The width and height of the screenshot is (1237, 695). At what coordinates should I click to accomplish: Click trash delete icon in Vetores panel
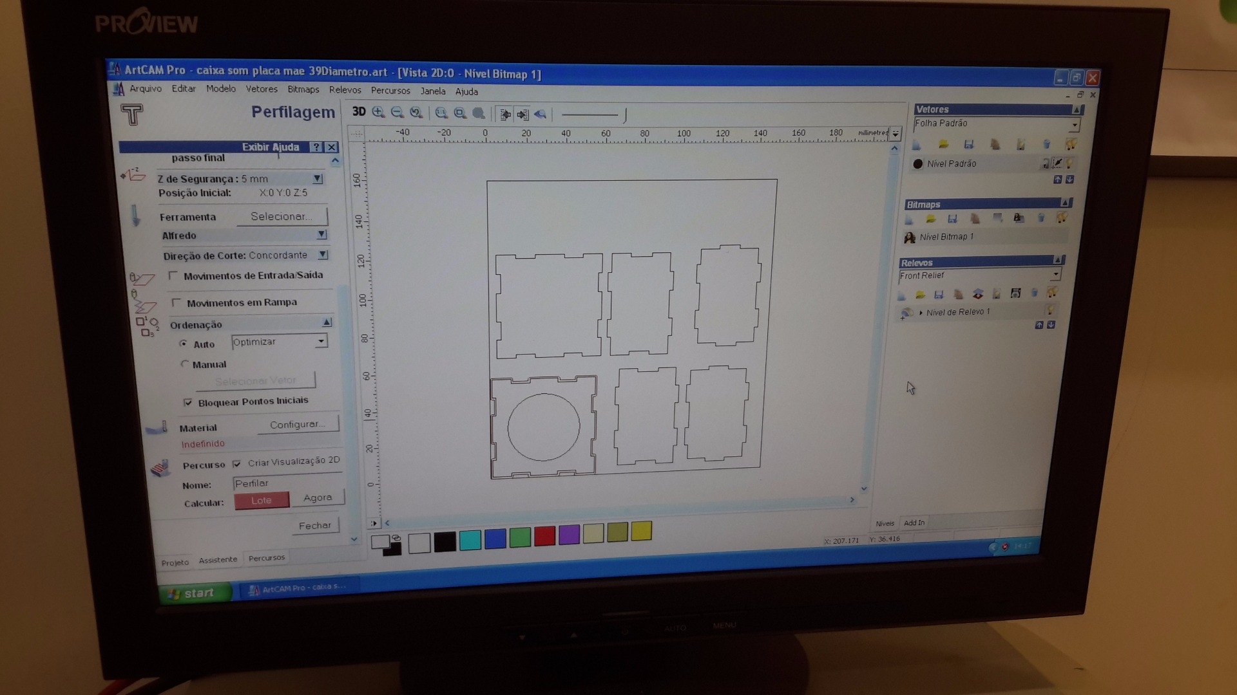click(1046, 145)
